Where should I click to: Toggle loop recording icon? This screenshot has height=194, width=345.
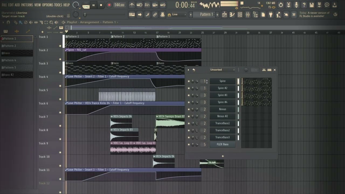click(x=163, y=5)
